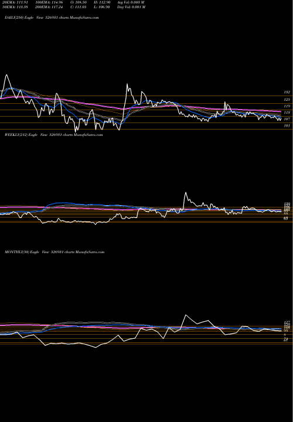Viewport: 293px width, 422px height.
Task: Click the high price H: 112.90
Action: 102,2
